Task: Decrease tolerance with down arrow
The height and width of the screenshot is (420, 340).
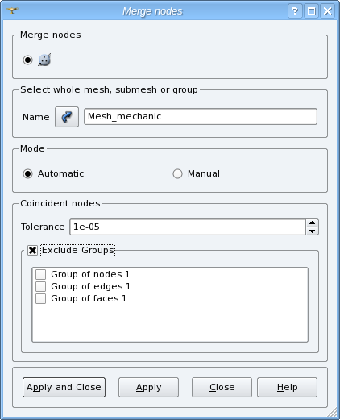Action: (312, 231)
